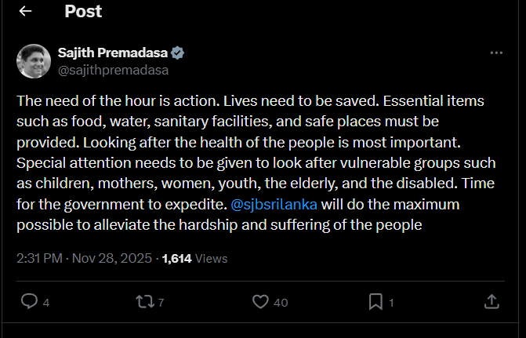Click the Sajith Premadasa display name

click(x=113, y=53)
